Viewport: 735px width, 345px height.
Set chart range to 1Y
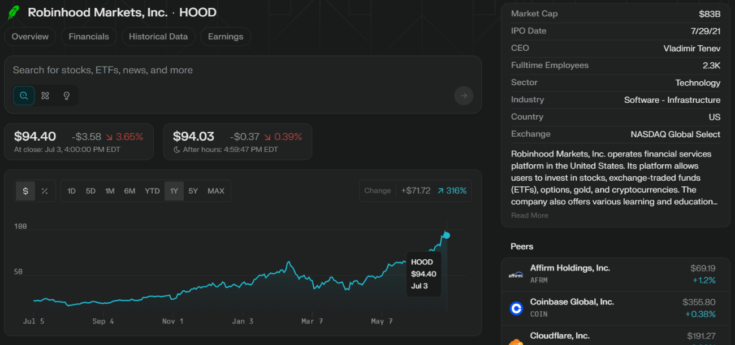coord(174,191)
